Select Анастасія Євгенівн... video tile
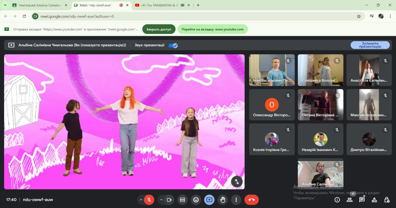 point(369,70)
